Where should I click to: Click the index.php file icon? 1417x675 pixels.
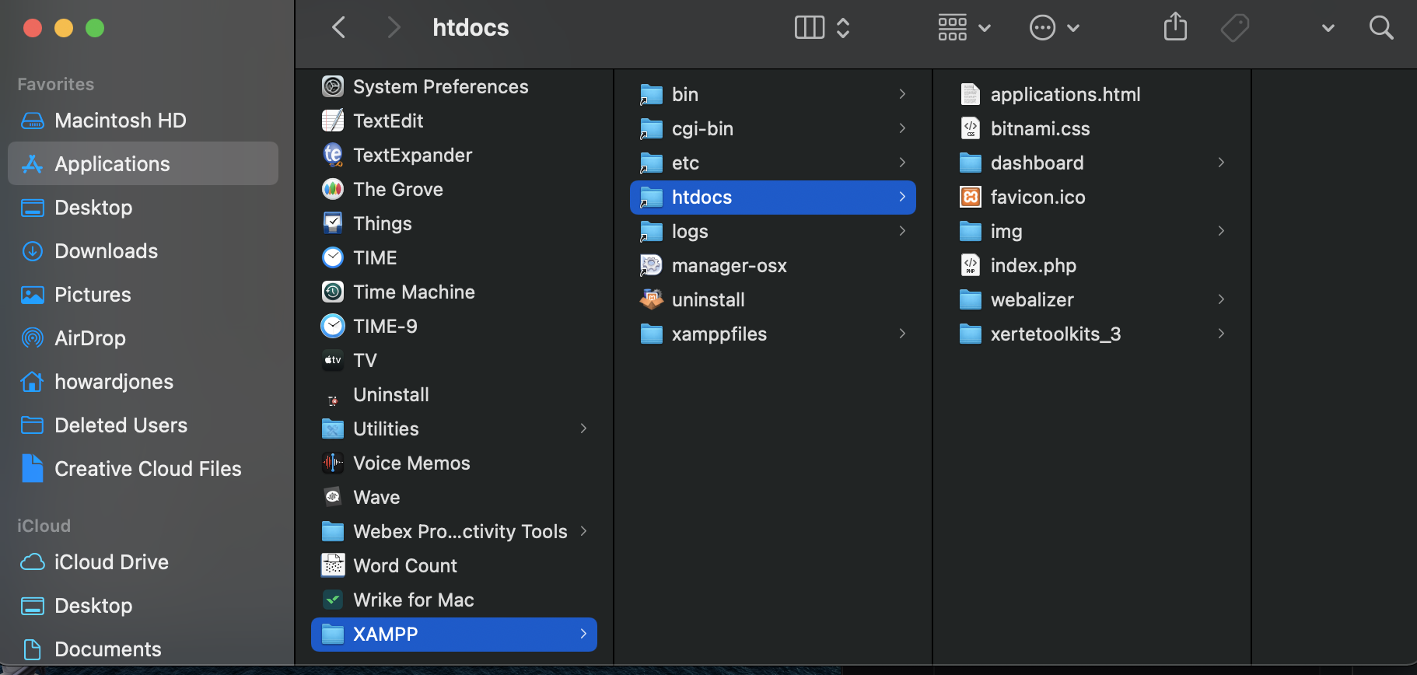(x=971, y=265)
